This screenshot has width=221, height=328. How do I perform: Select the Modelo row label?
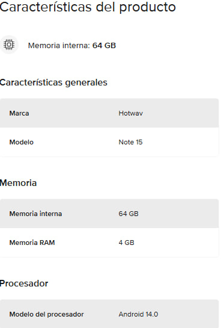21,142
